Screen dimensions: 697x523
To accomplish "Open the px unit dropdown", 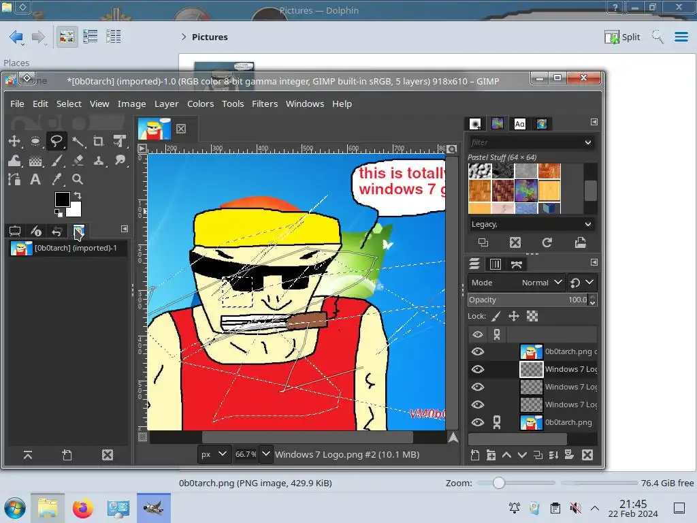I will 214,454.
